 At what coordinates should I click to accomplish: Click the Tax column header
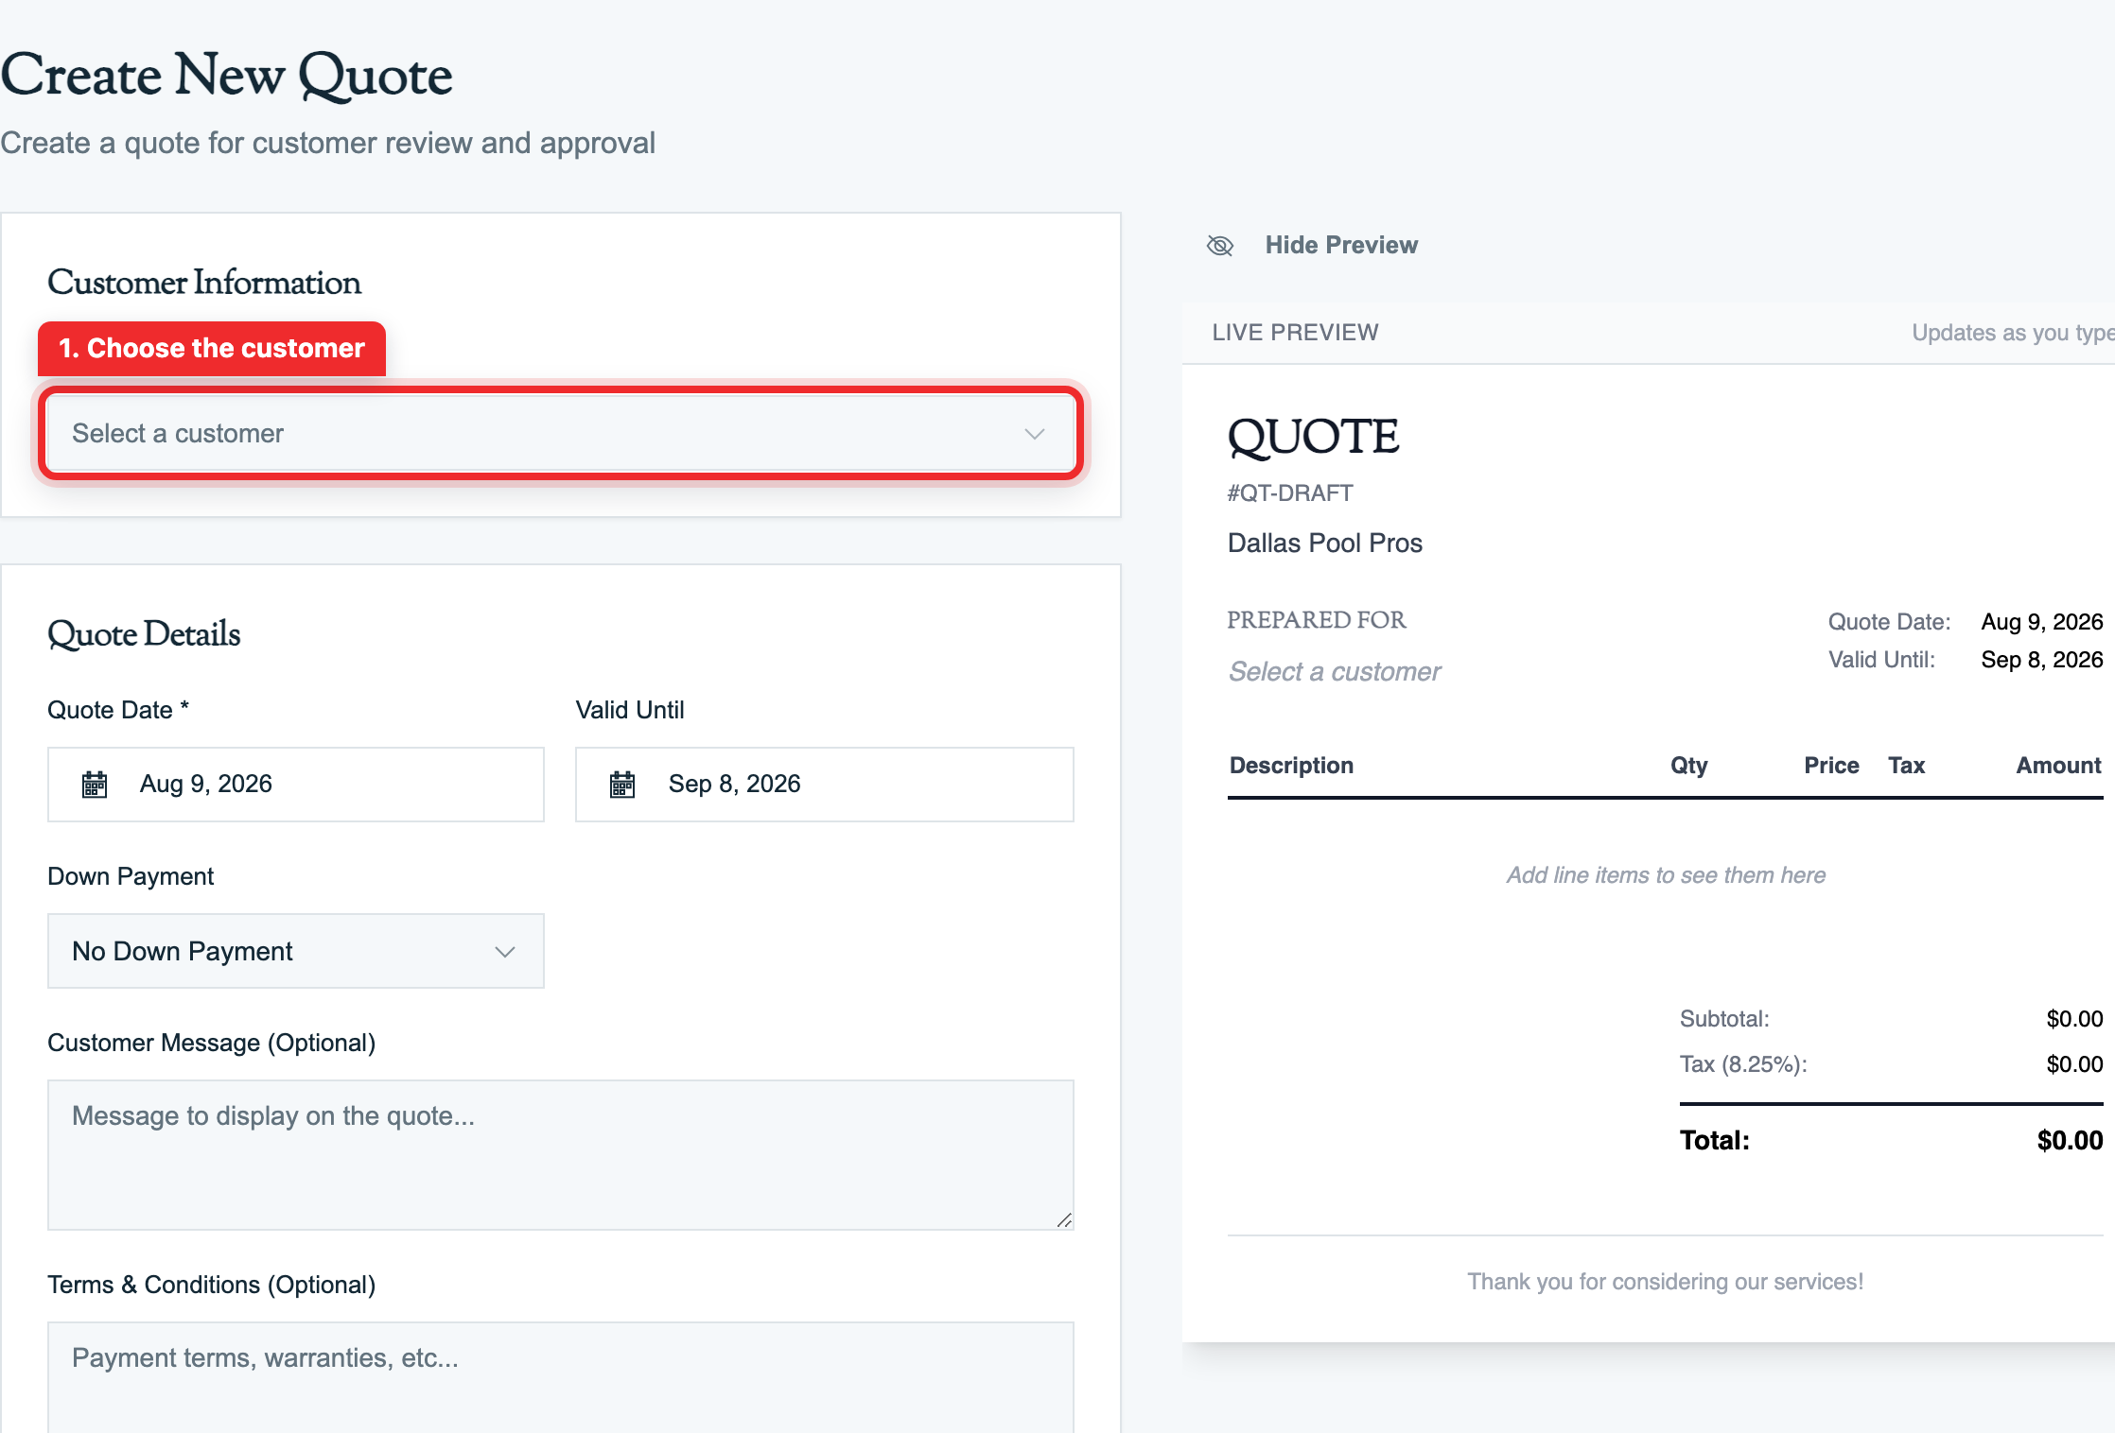[x=1906, y=766]
